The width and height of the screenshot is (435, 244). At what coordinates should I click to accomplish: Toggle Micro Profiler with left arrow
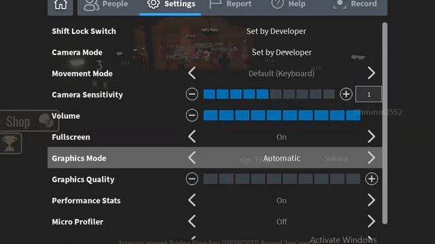click(x=192, y=222)
